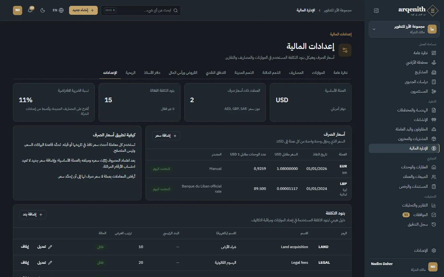
Task: Open the المصاريف tab
Action: (x=296, y=73)
